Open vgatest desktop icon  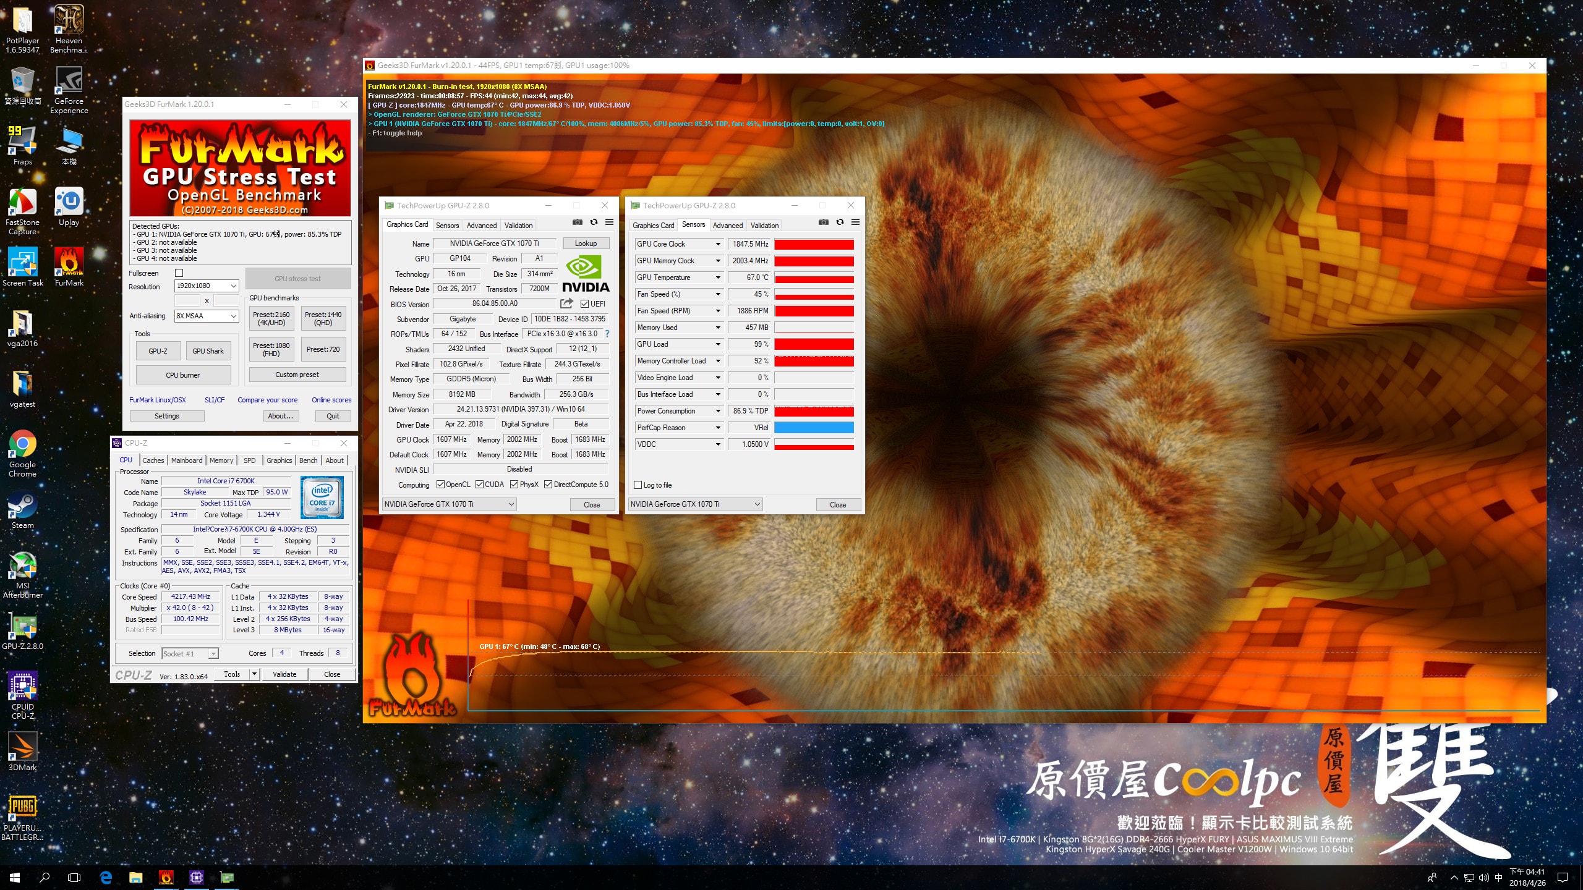tap(23, 388)
